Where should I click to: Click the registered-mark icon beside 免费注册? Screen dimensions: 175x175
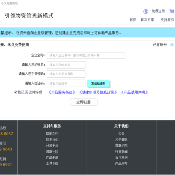coord(146,11)
